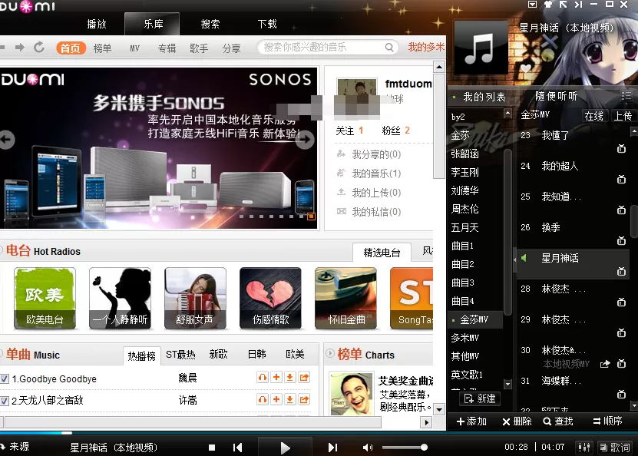Click headphone listen icon for 天龙八部之宿敌
This screenshot has width=638, height=456.
click(263, 399)
